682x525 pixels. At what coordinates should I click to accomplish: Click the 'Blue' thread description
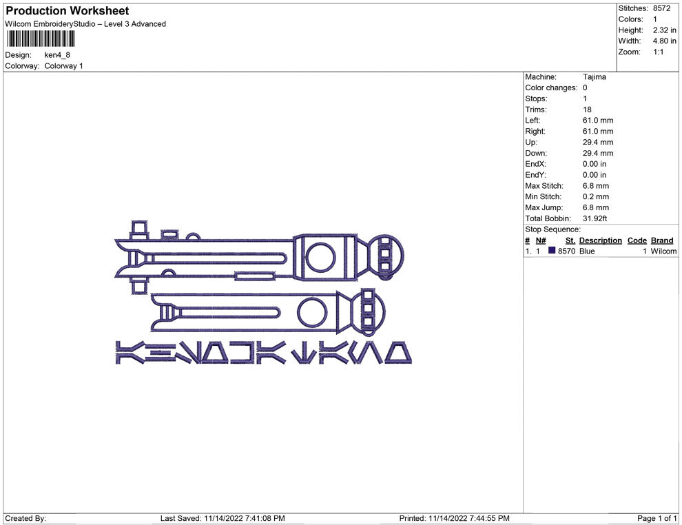[x=587, y=251]
